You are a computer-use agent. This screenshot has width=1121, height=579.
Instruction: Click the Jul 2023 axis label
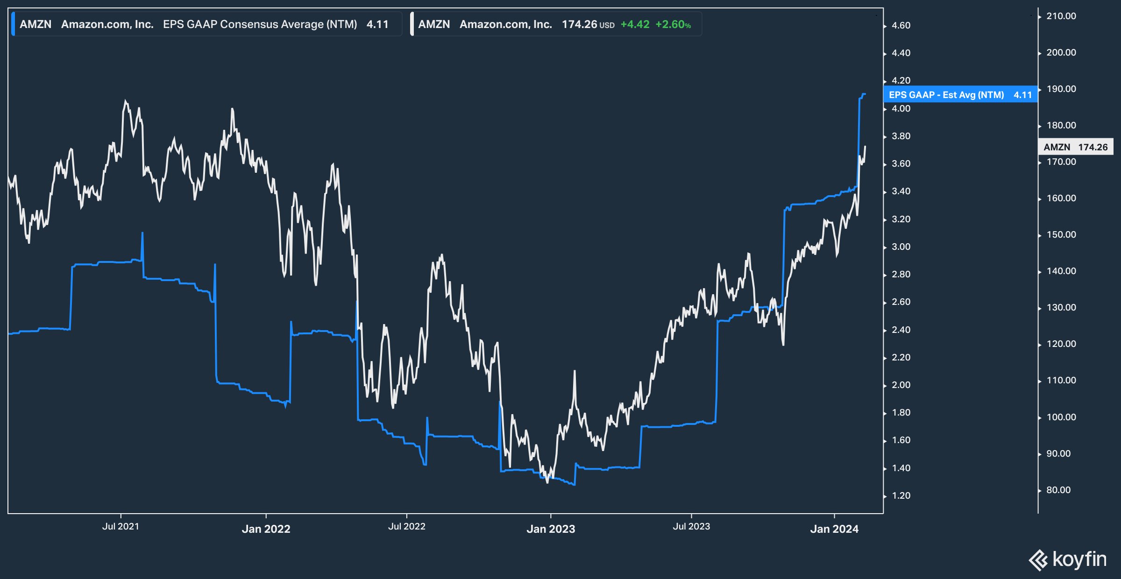pos(691,526)
